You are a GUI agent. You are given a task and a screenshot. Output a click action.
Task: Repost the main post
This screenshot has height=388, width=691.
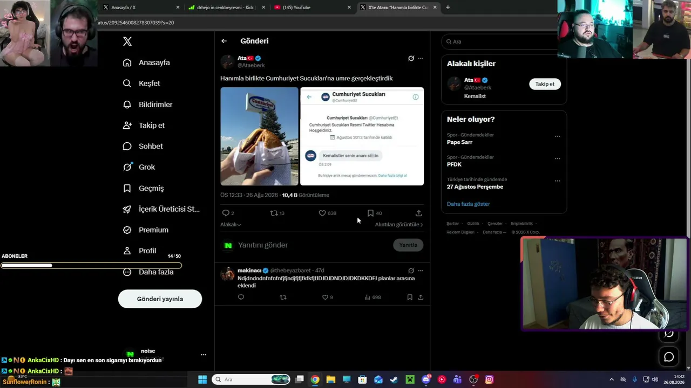pyautogui.click(x=274, y=213)
